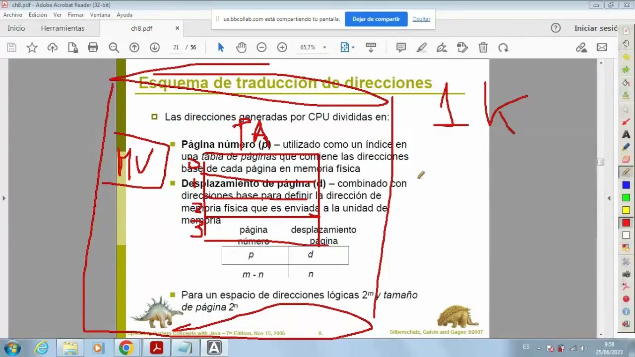Send file by email envelope icon
Image resolution: width=635 pixels, height=357 pixels.
click(602, 48)
